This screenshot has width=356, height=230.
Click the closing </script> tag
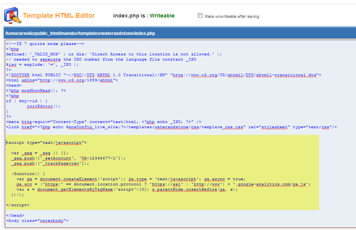click(x=18, y=205)
